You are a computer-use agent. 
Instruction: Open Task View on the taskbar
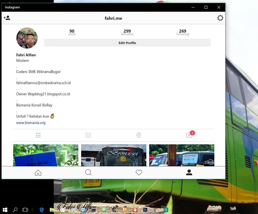click(x=25, y=210)
